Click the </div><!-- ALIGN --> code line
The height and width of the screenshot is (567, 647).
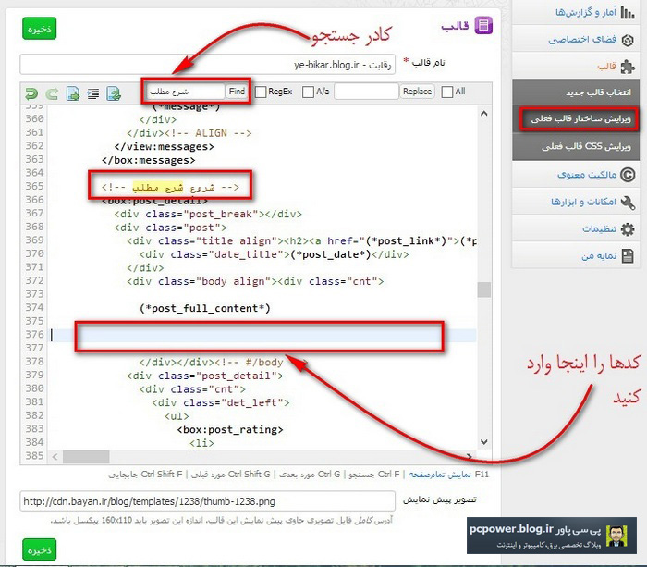(189, 133)
